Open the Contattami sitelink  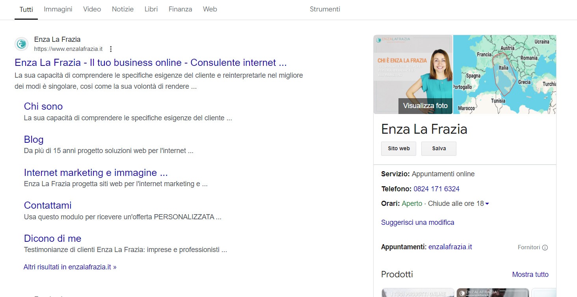click(48, 205)
